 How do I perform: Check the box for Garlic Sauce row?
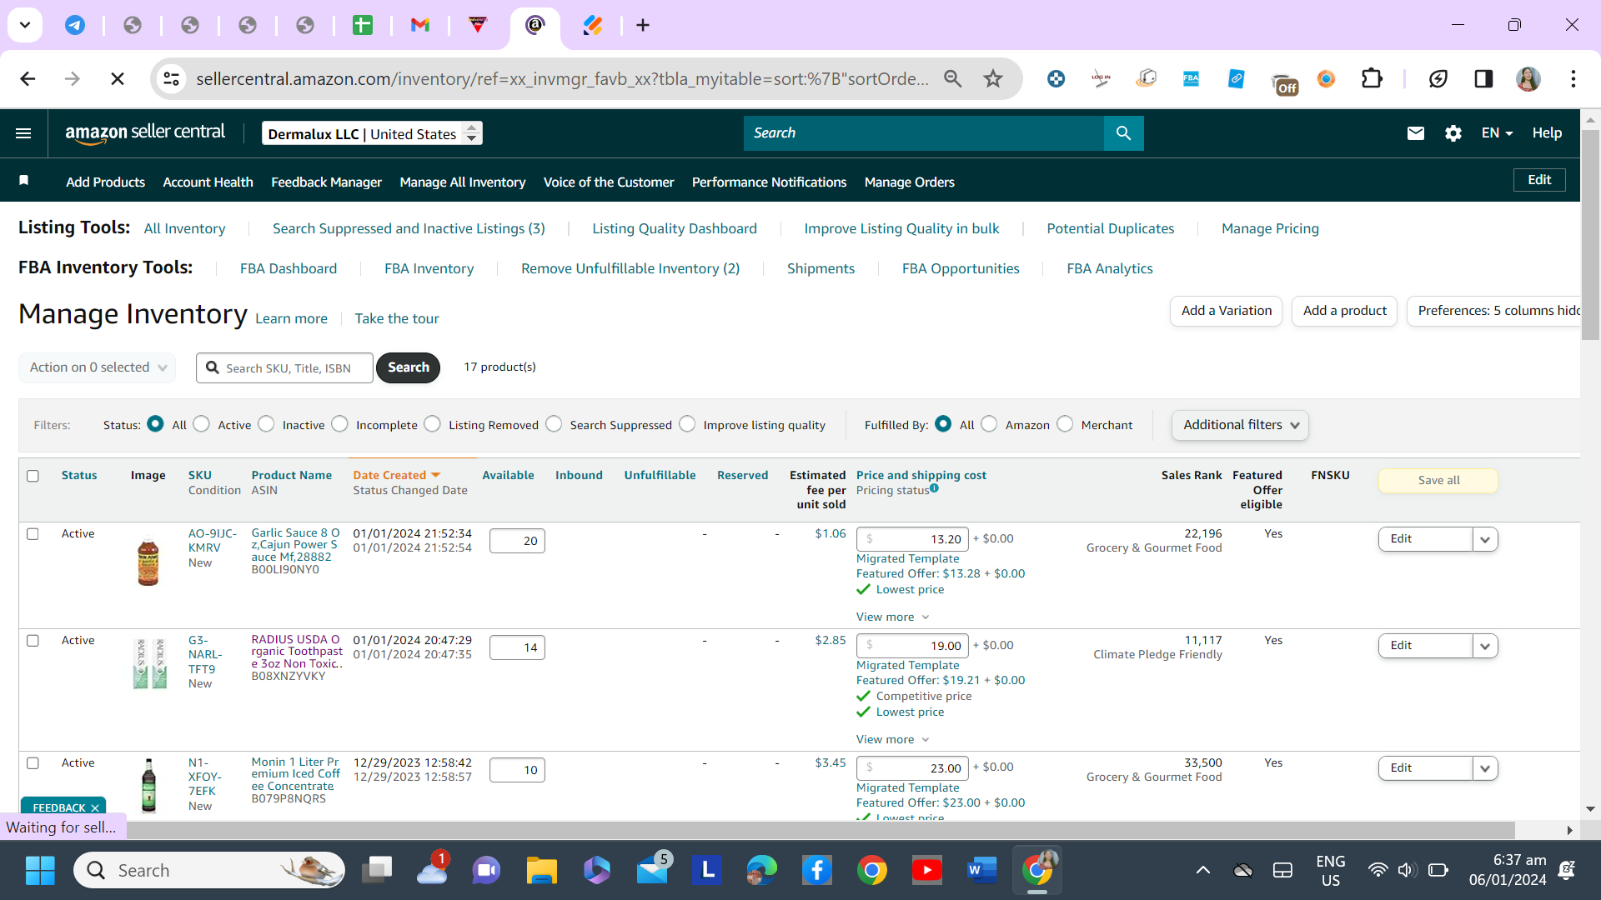[x=33, y=534]
